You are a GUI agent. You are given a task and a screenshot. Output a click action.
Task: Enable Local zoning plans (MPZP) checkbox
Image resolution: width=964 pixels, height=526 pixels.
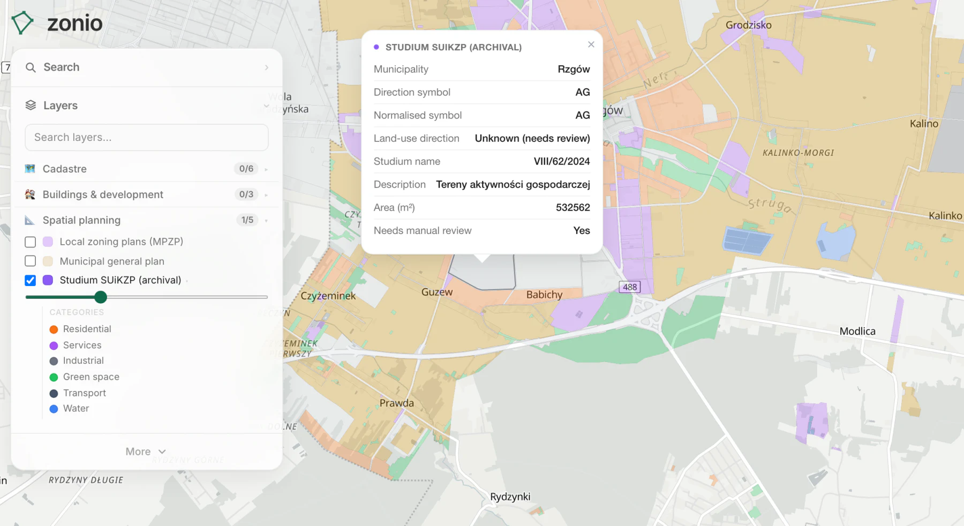click(31, 242)
